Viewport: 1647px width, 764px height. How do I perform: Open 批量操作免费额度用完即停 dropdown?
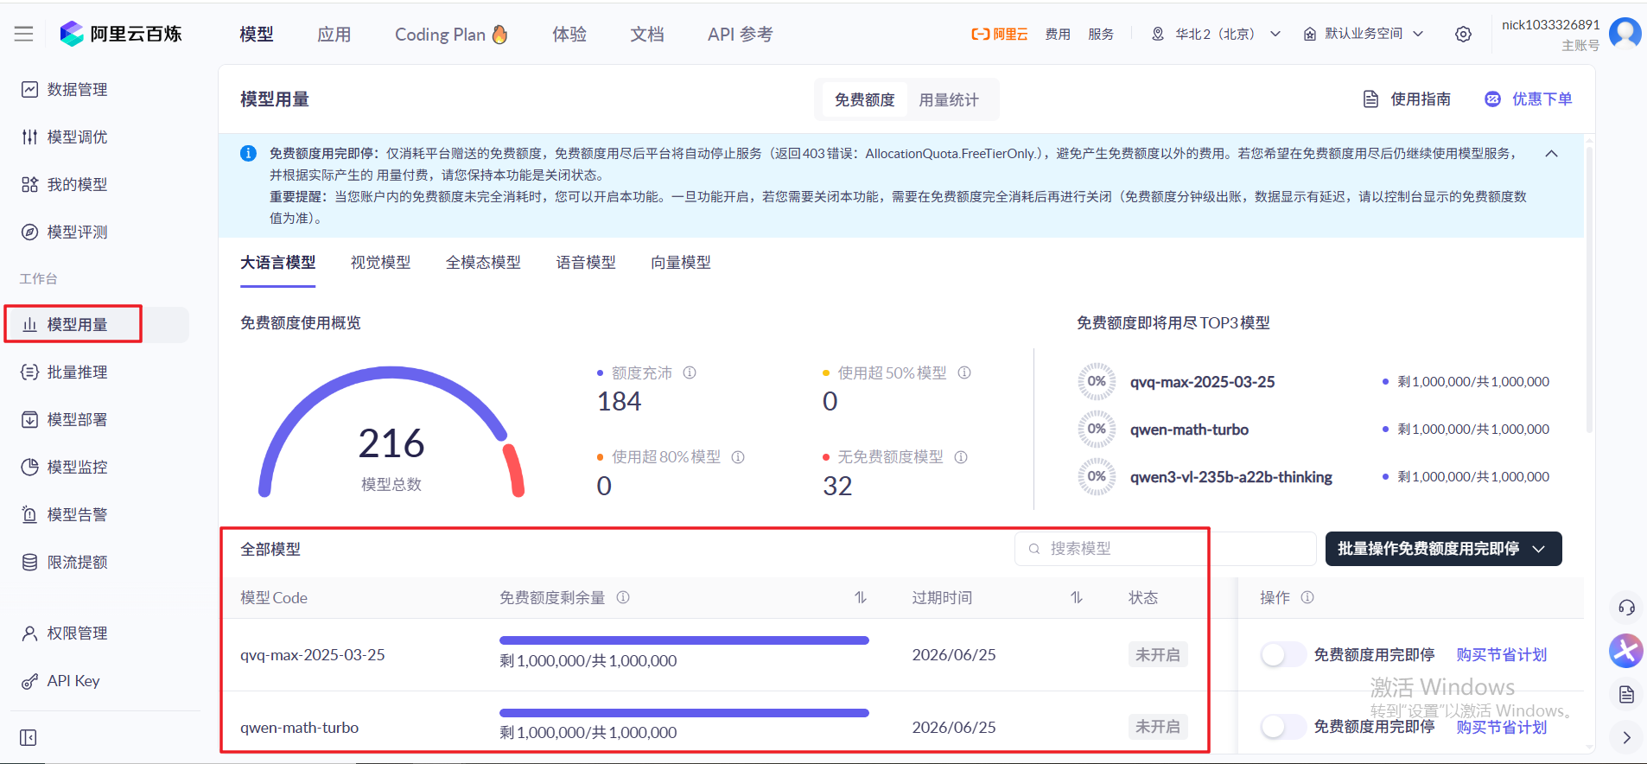point(1443,549)
